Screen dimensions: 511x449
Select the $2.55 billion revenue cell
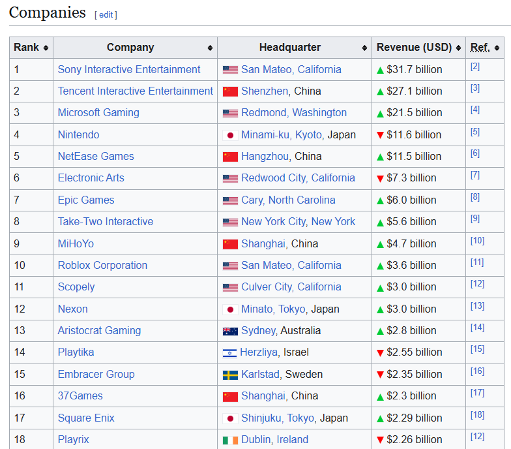(418, 352)
